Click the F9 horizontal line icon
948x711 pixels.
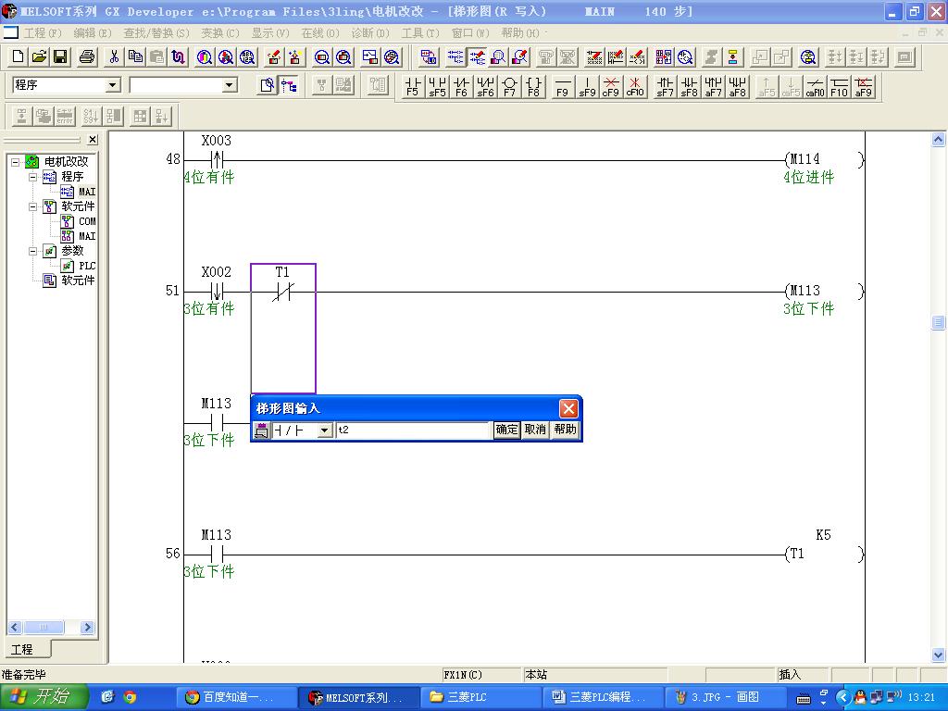[x=562, y=87]
